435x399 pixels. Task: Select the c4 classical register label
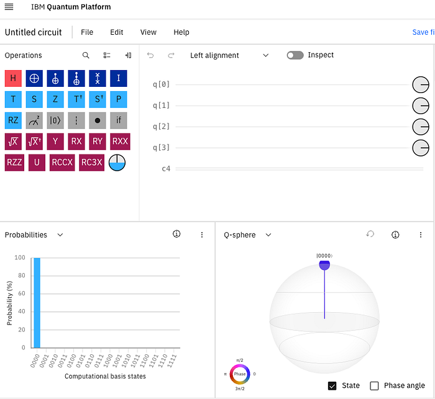[x=166, y=168]
